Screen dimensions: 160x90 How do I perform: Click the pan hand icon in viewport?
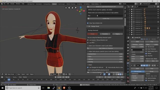pyautogui.click(x=72, y=8)
